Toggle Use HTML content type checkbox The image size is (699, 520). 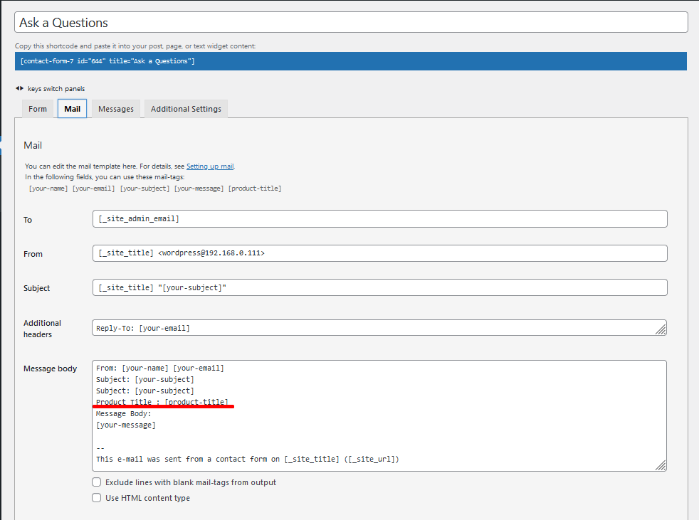point(97,498)
